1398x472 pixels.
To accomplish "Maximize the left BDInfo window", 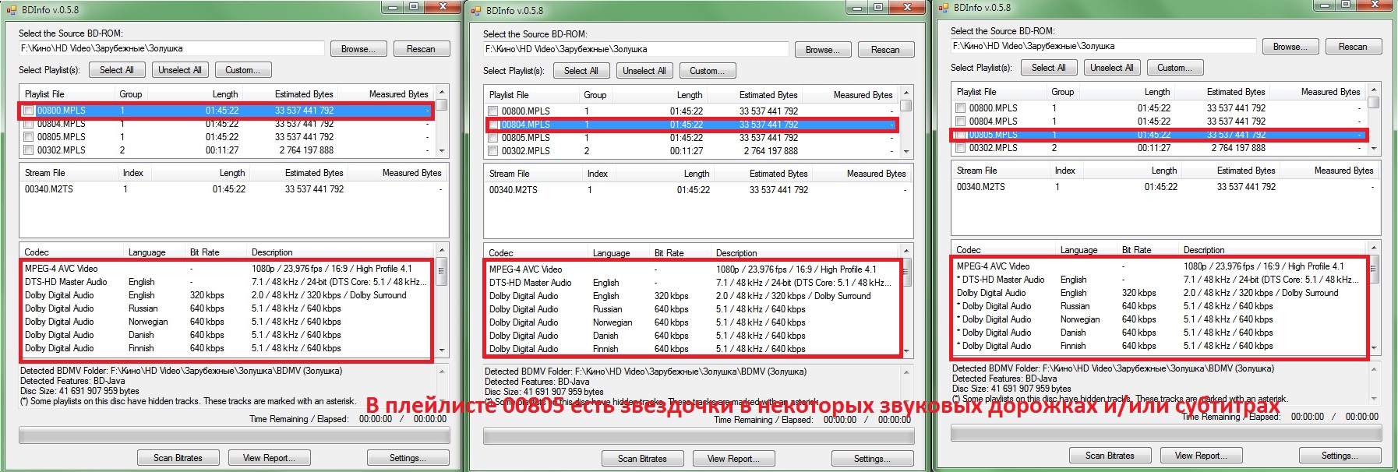I will coord(415,7).
